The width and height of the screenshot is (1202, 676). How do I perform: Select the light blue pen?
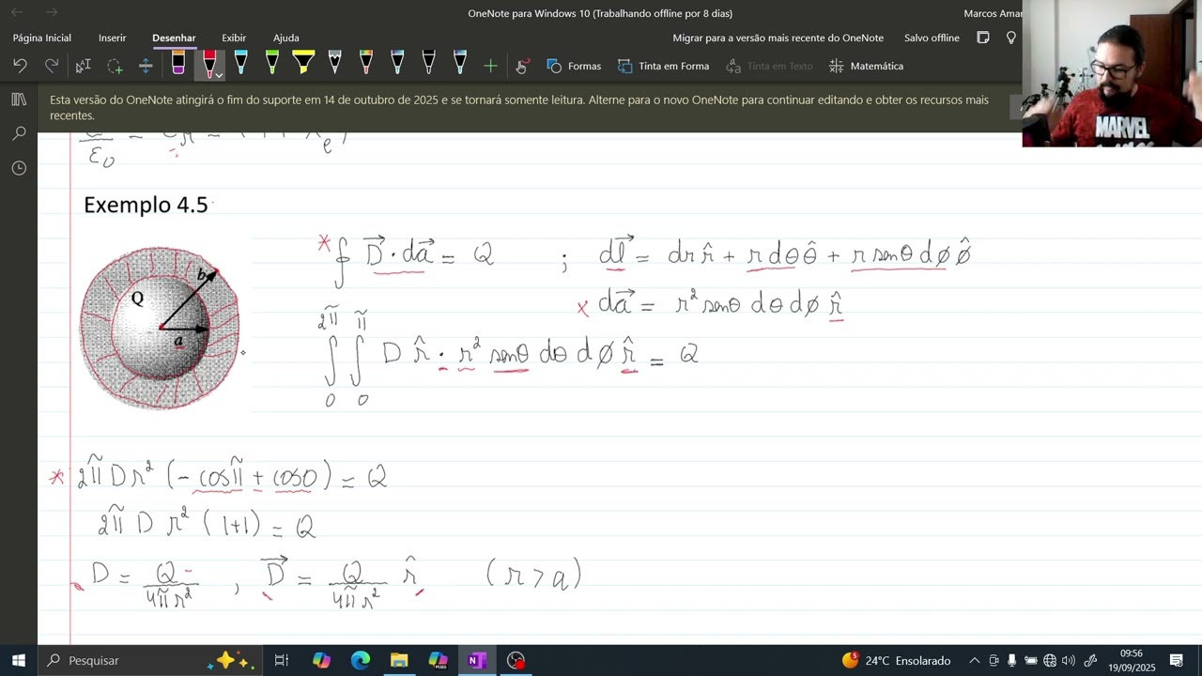pyautogui.click(x=240, y=64)
